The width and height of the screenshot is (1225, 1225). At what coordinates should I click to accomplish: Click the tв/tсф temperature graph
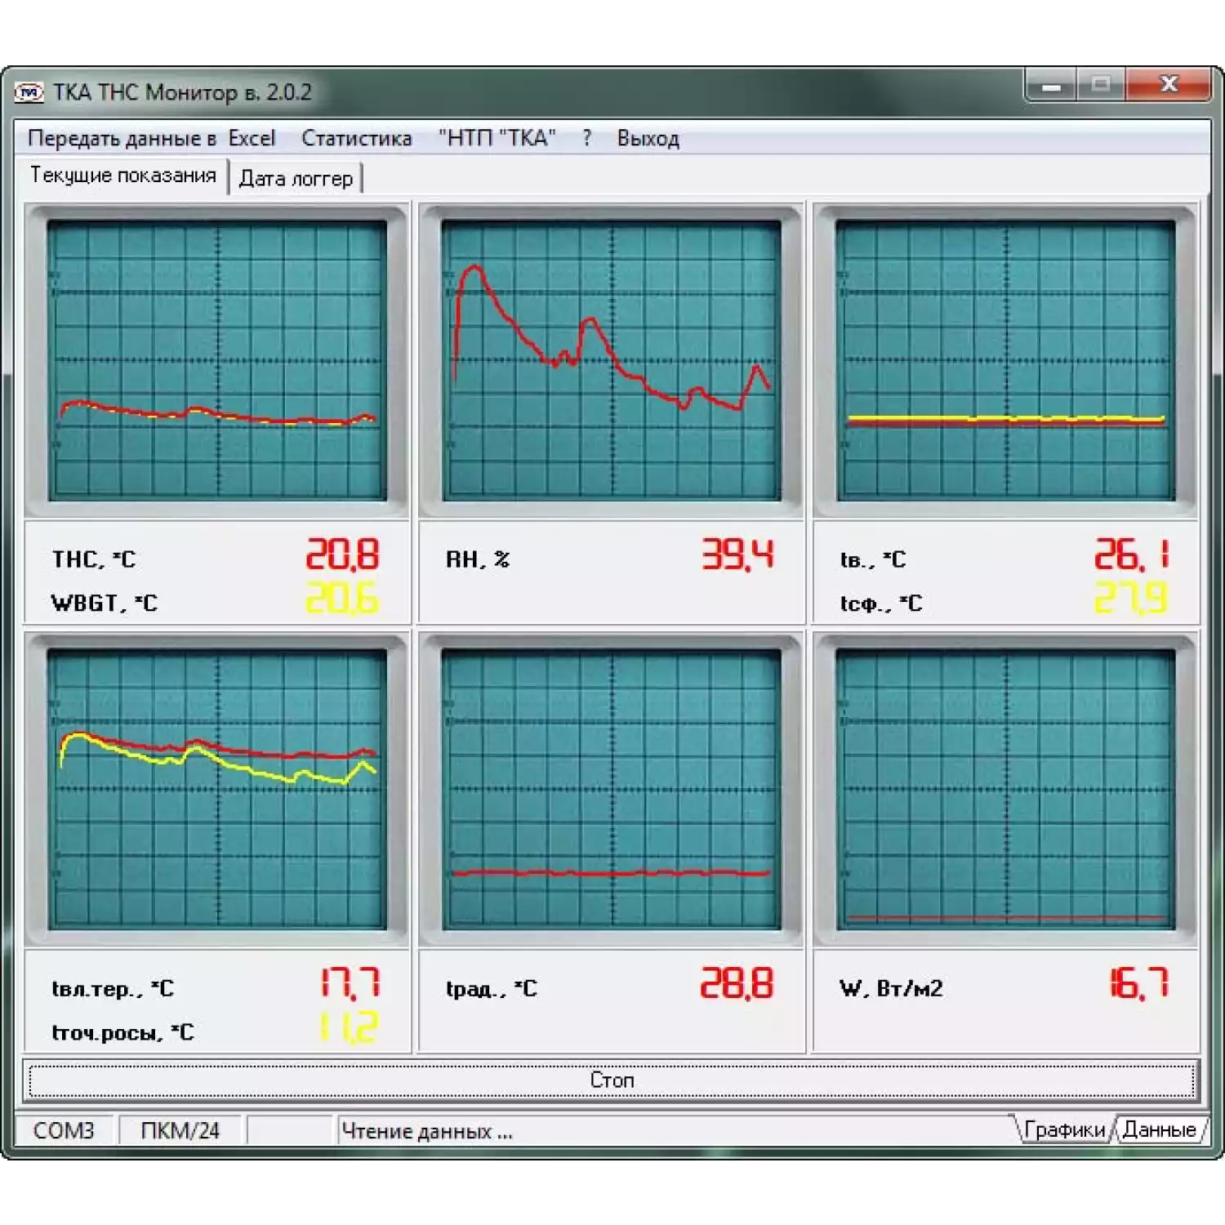pyautogui.click(x=1005, y=360)
